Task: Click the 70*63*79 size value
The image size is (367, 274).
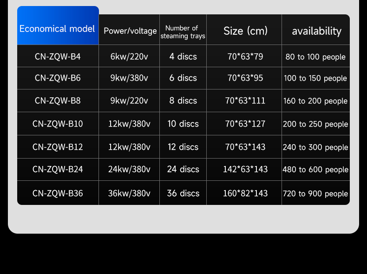Action: pos(245,57)
